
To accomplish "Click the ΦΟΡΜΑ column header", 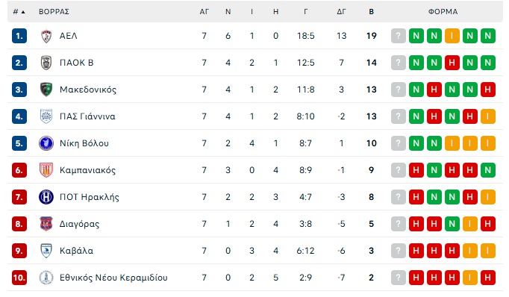I will pyautogui.click(x=443, y=12).
